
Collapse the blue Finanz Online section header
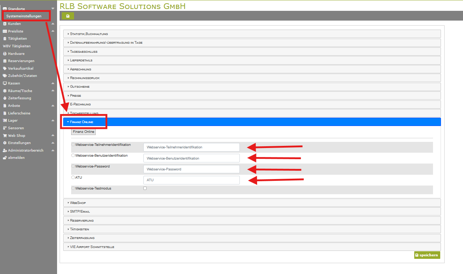coord(252,122)
